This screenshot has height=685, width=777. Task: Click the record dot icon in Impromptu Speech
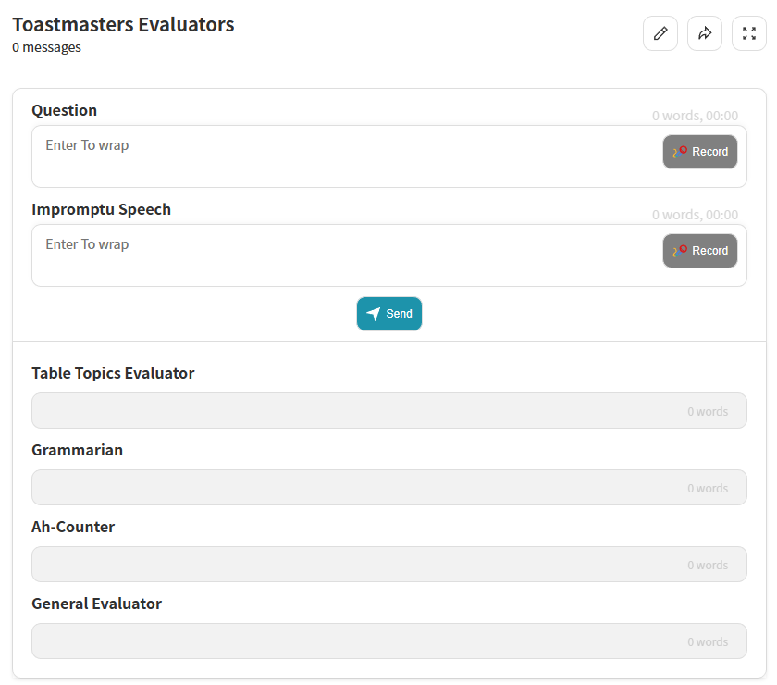pos(680,251)
